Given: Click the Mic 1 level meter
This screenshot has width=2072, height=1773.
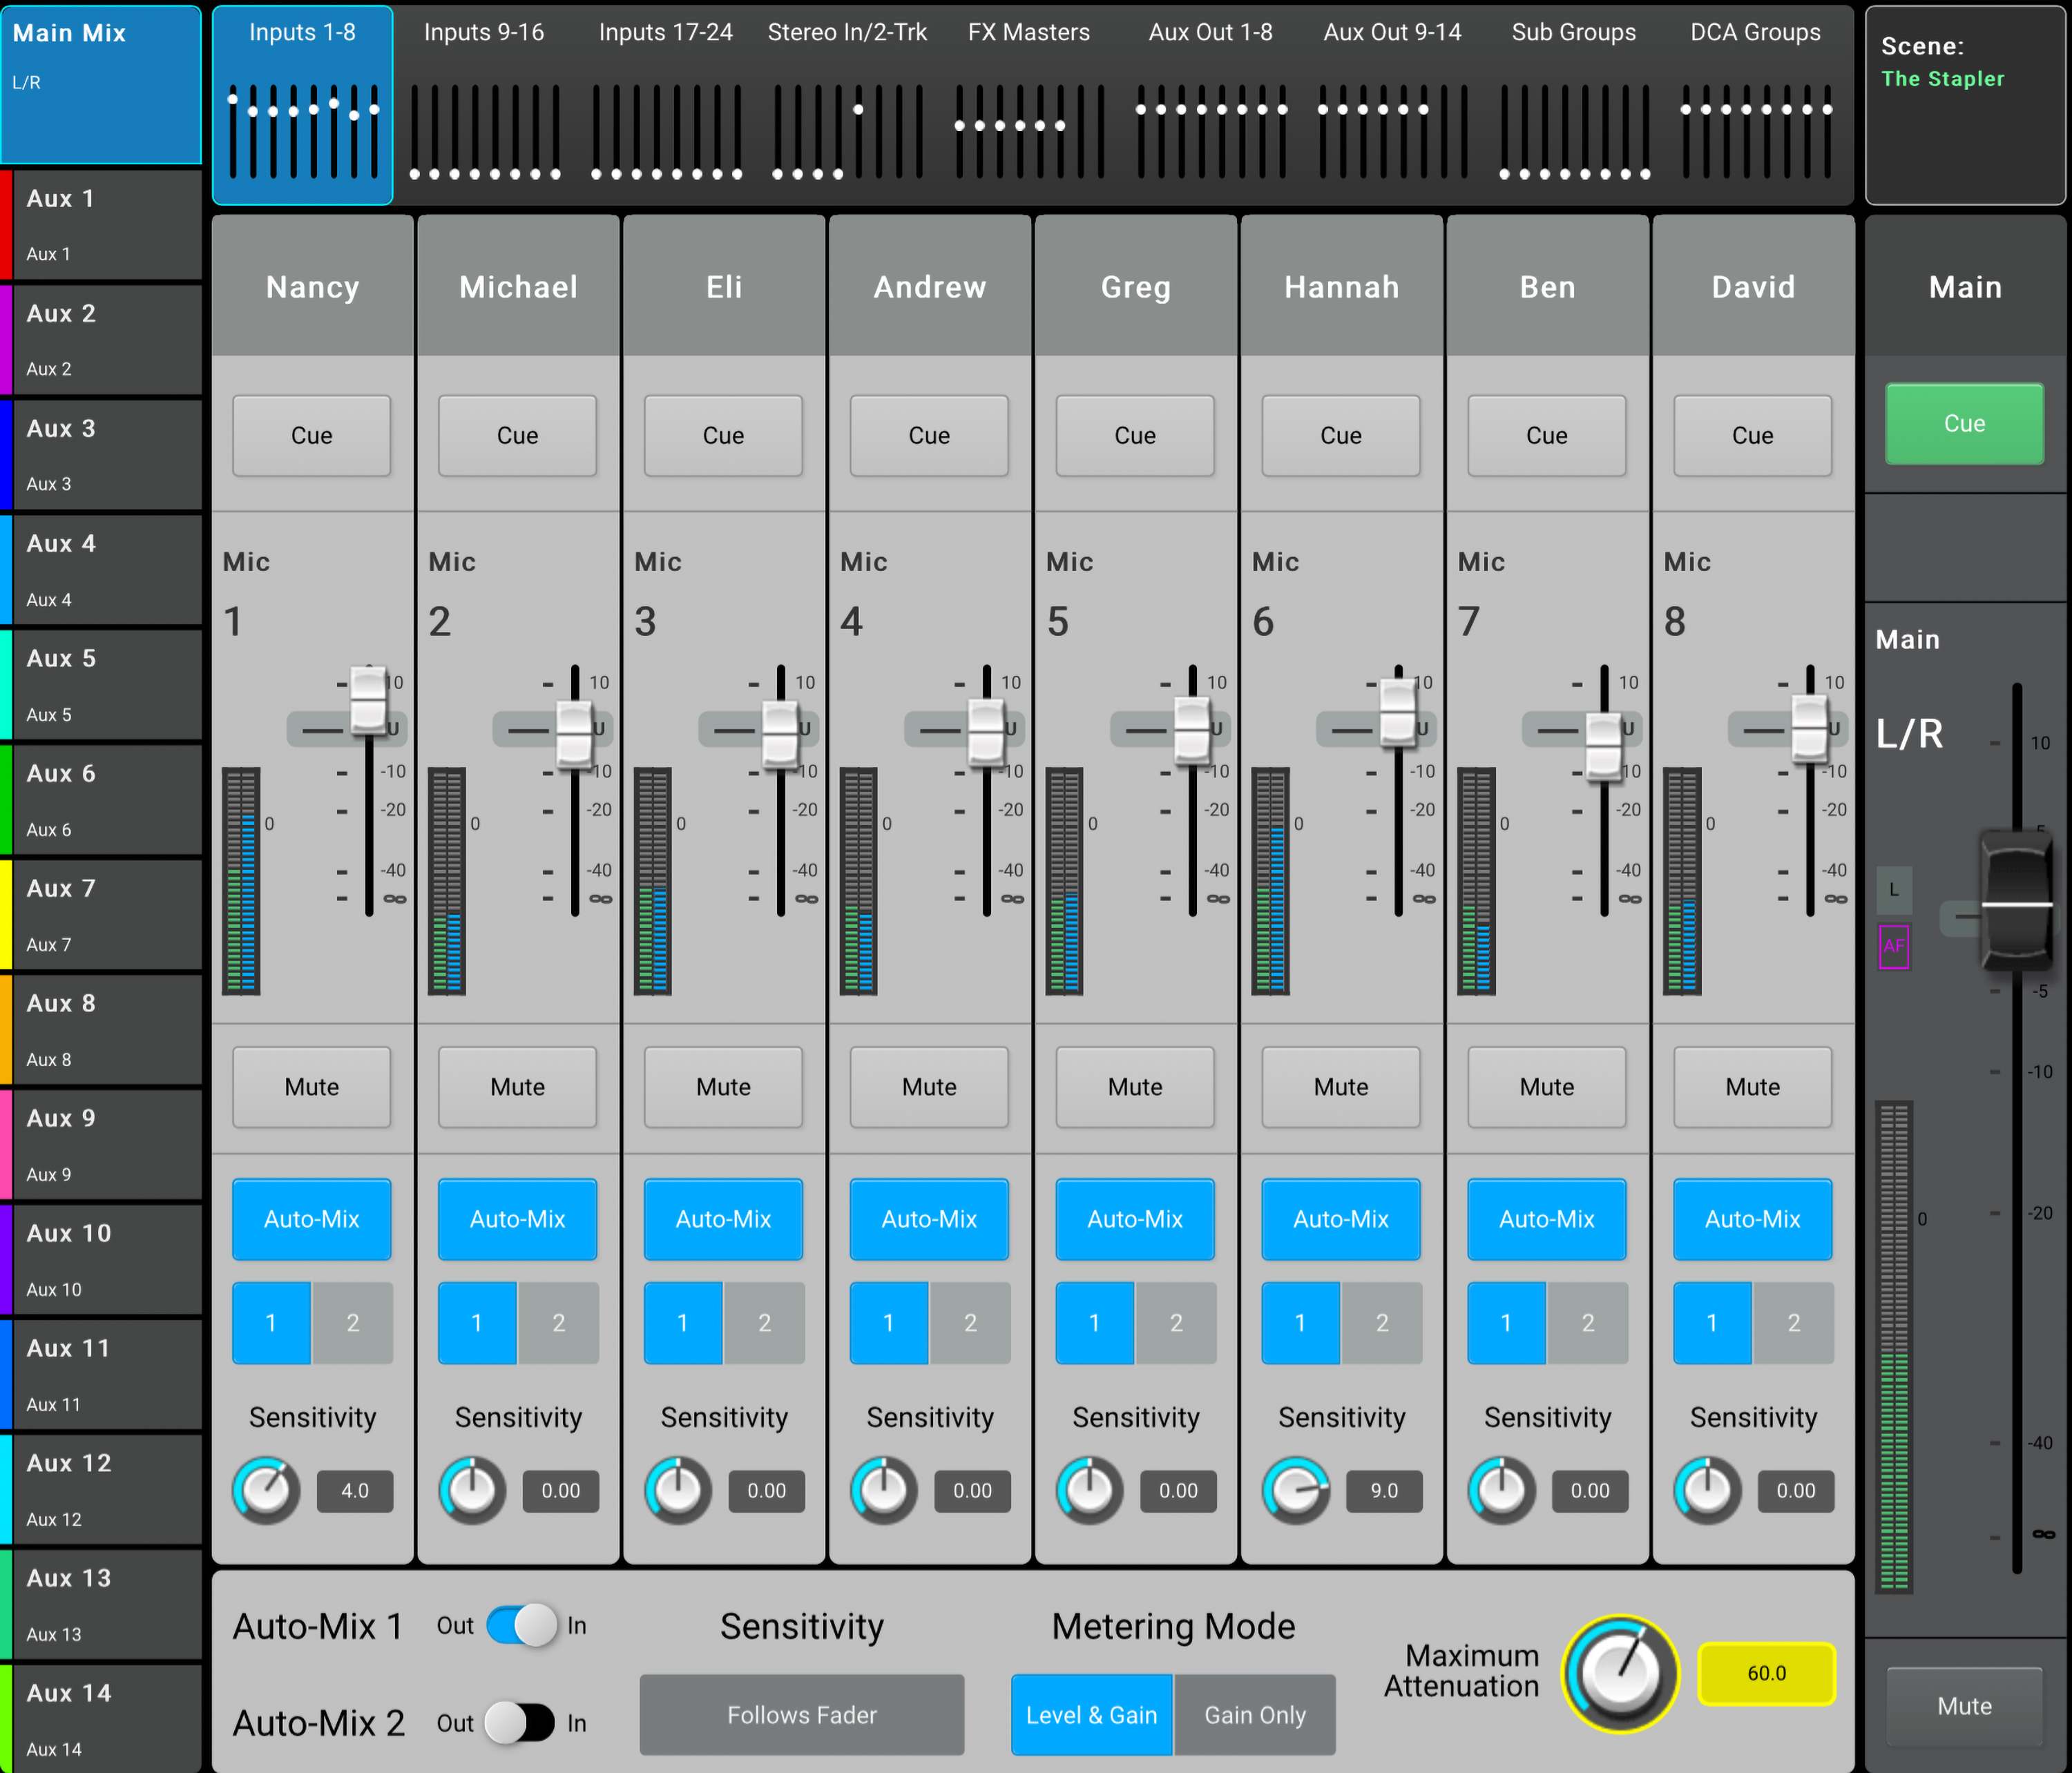Looking at the screenshot, I should [x=241, y=882].
